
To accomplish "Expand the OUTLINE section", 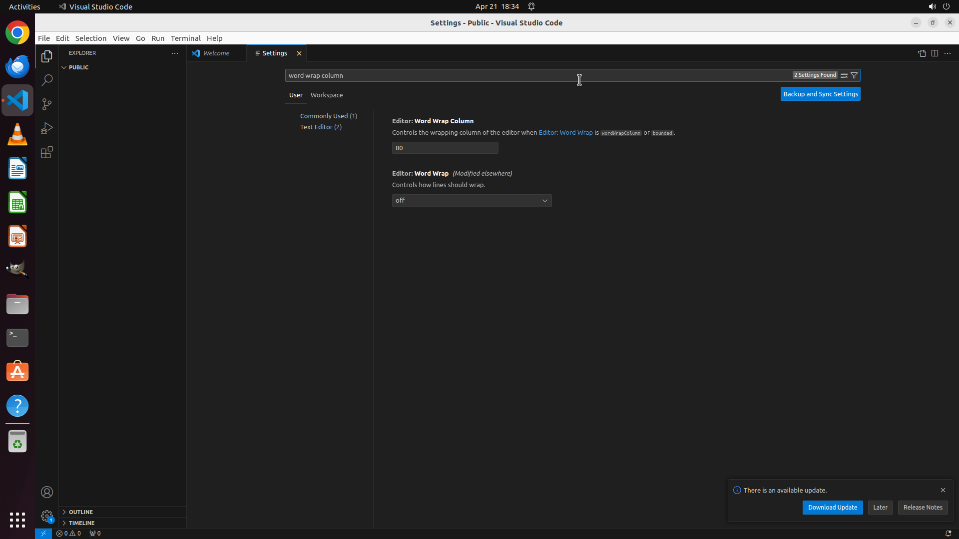I will 81,512.
